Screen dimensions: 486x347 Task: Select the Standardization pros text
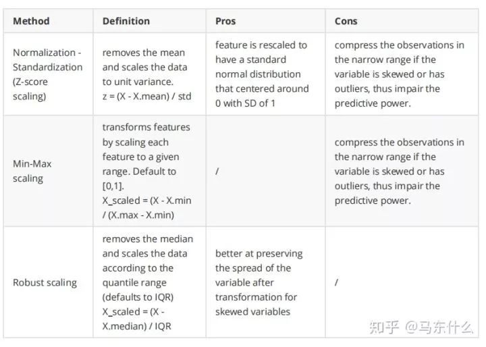pos(262,74)
